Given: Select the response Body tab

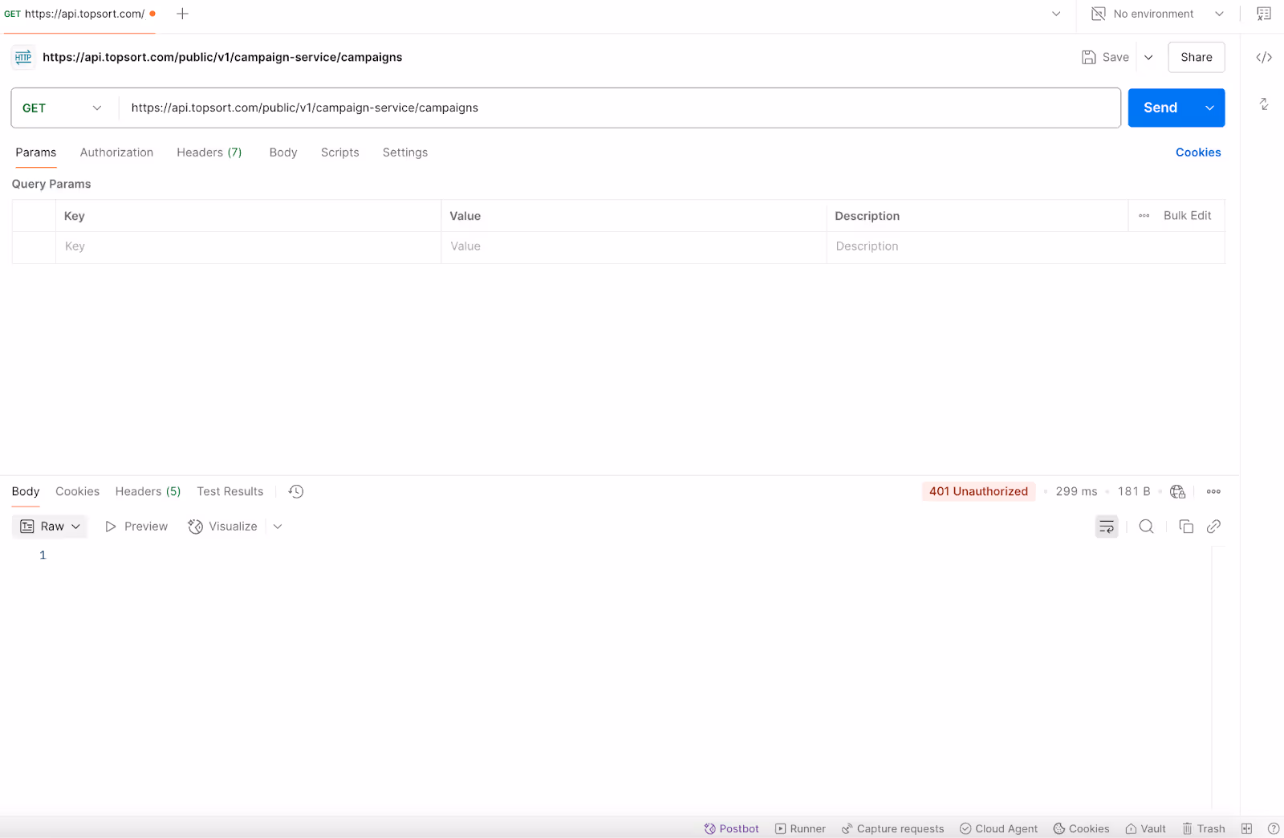Looking at the screenshot, I should tap(26, 491).
